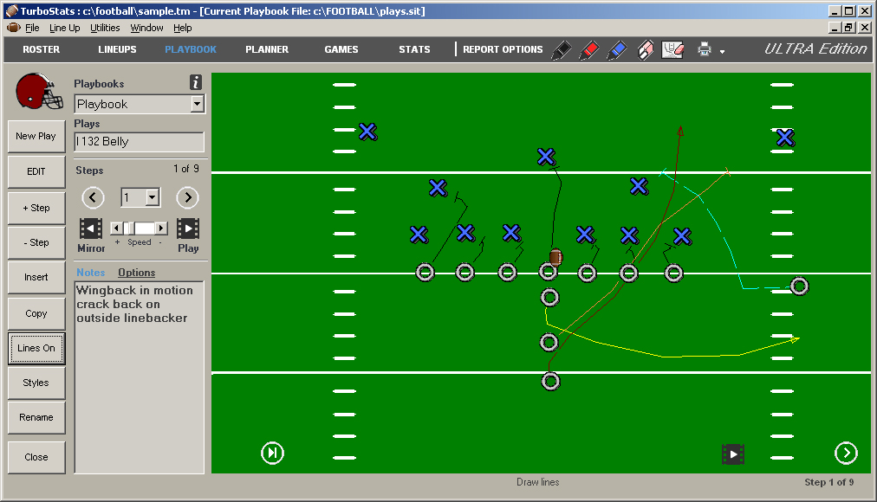Click the - Step button
877x502 pixels.
tap(36, 243)
